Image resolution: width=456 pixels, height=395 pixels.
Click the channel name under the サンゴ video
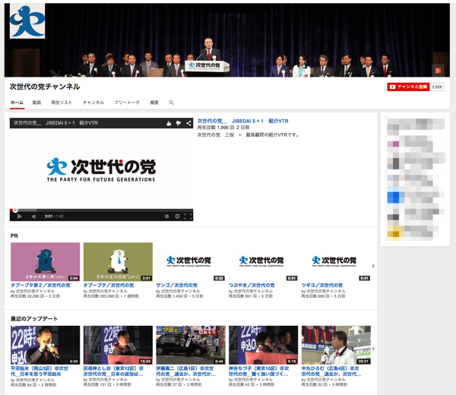point(180,291)
